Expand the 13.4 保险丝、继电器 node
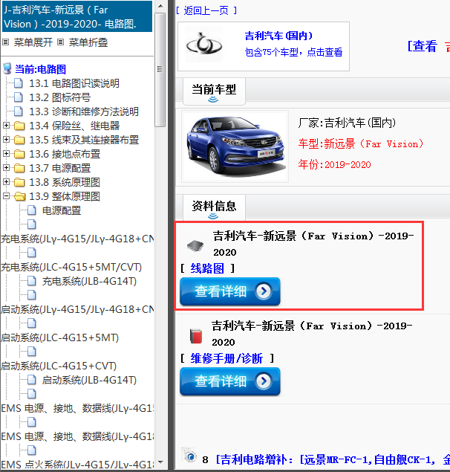The width and height of the screenshot is (450, 472). pos(6,125)
